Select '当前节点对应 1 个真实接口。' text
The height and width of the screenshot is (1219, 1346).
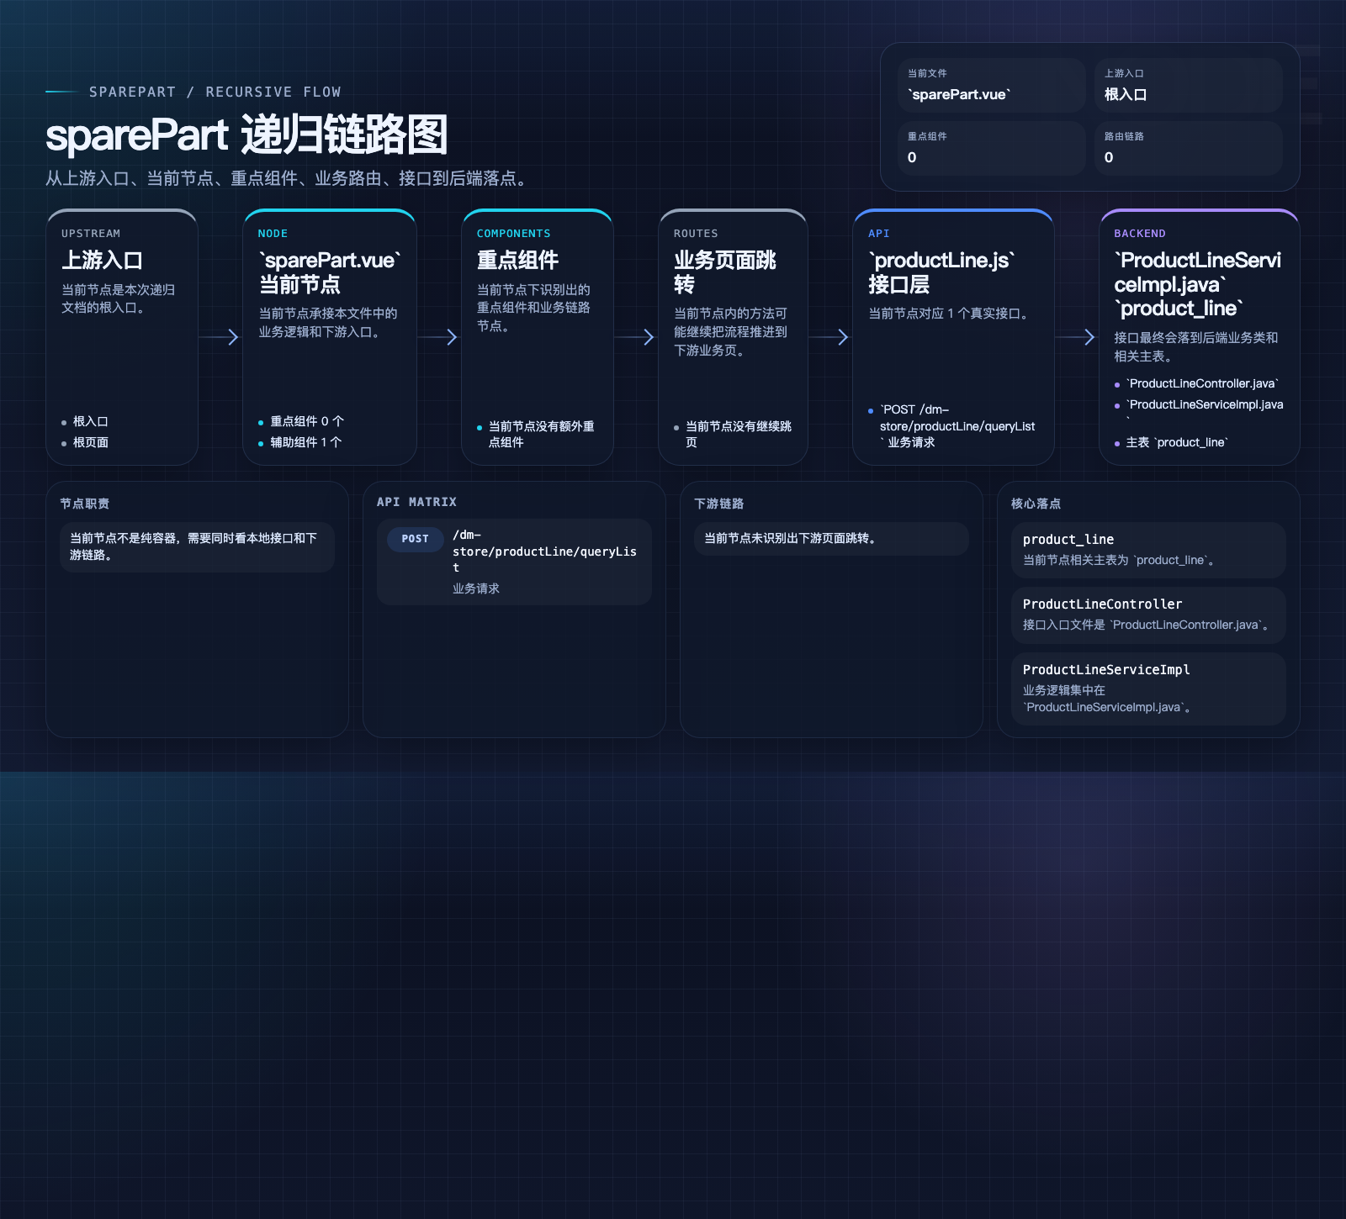click(x=950, y=314)
